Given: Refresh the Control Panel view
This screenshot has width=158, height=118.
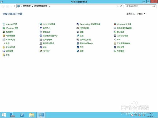Looking at the screenshot, I should pos(121,6).
